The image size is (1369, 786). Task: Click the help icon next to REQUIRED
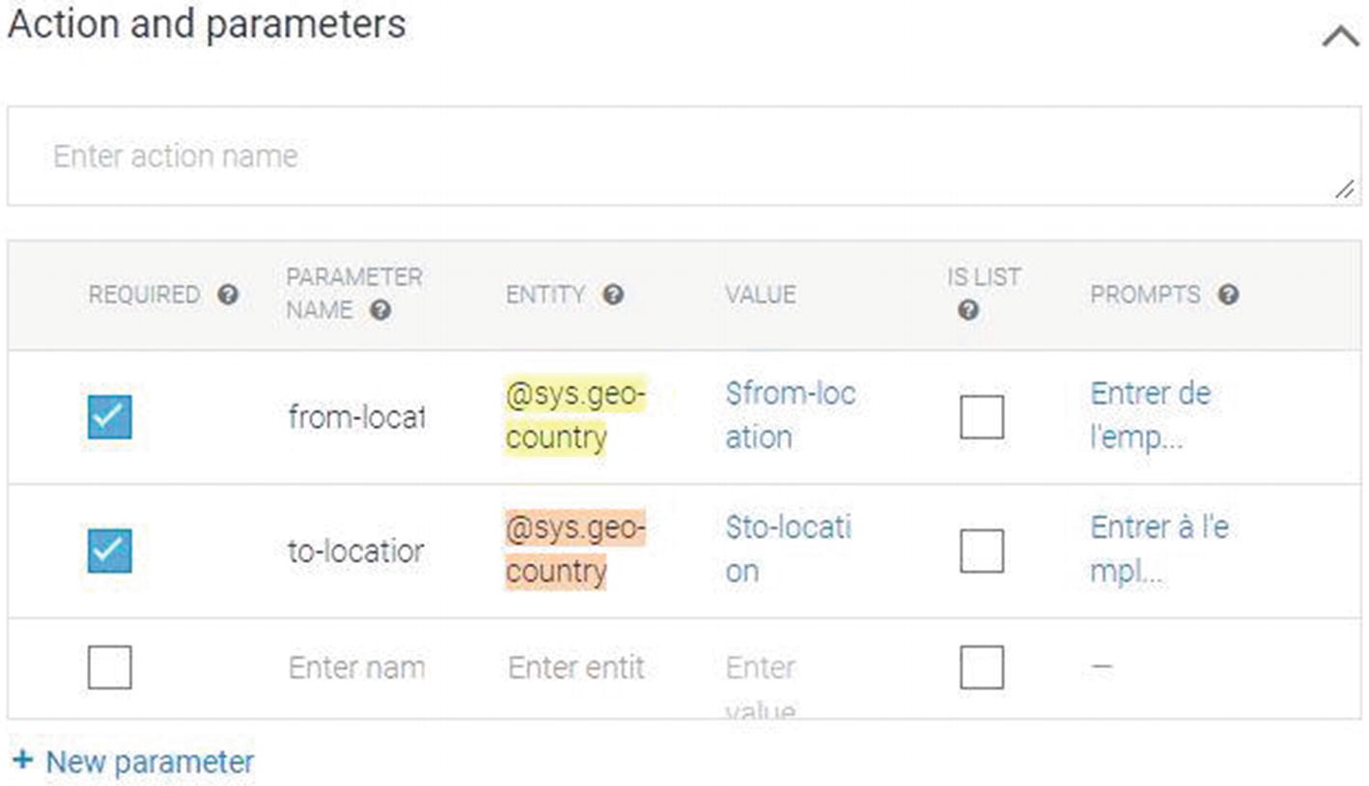tap(228, 295)
